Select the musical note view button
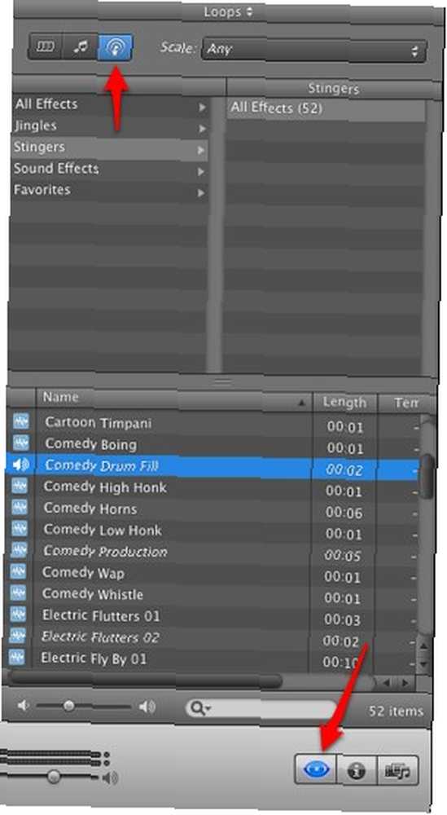The image size is (447, 815). point(80,47)
